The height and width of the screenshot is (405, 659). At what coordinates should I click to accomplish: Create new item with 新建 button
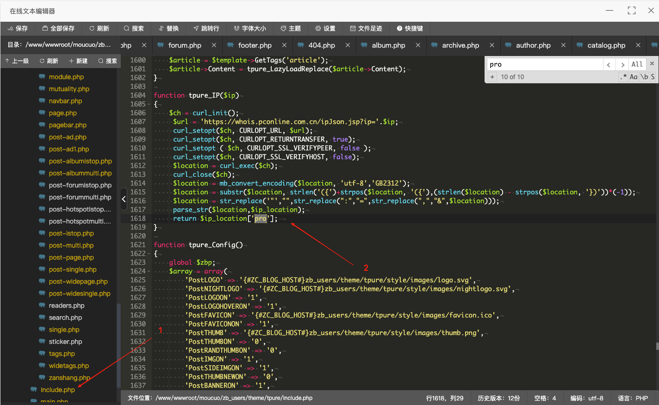coord(78,61)
